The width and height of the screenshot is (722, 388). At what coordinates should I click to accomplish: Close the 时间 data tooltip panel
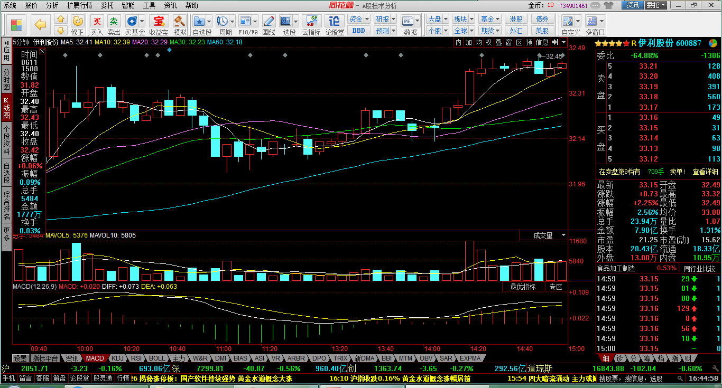pos(42,52)
